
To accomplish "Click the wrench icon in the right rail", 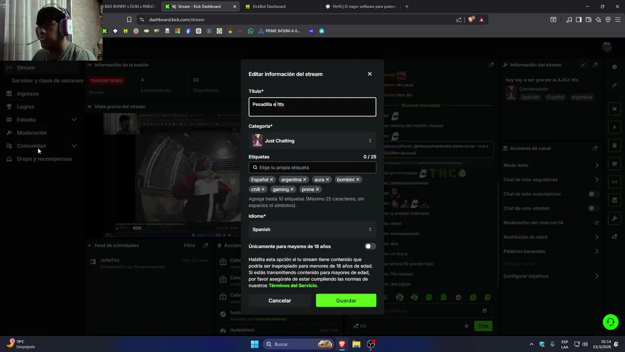I will (x=615, y=219).
